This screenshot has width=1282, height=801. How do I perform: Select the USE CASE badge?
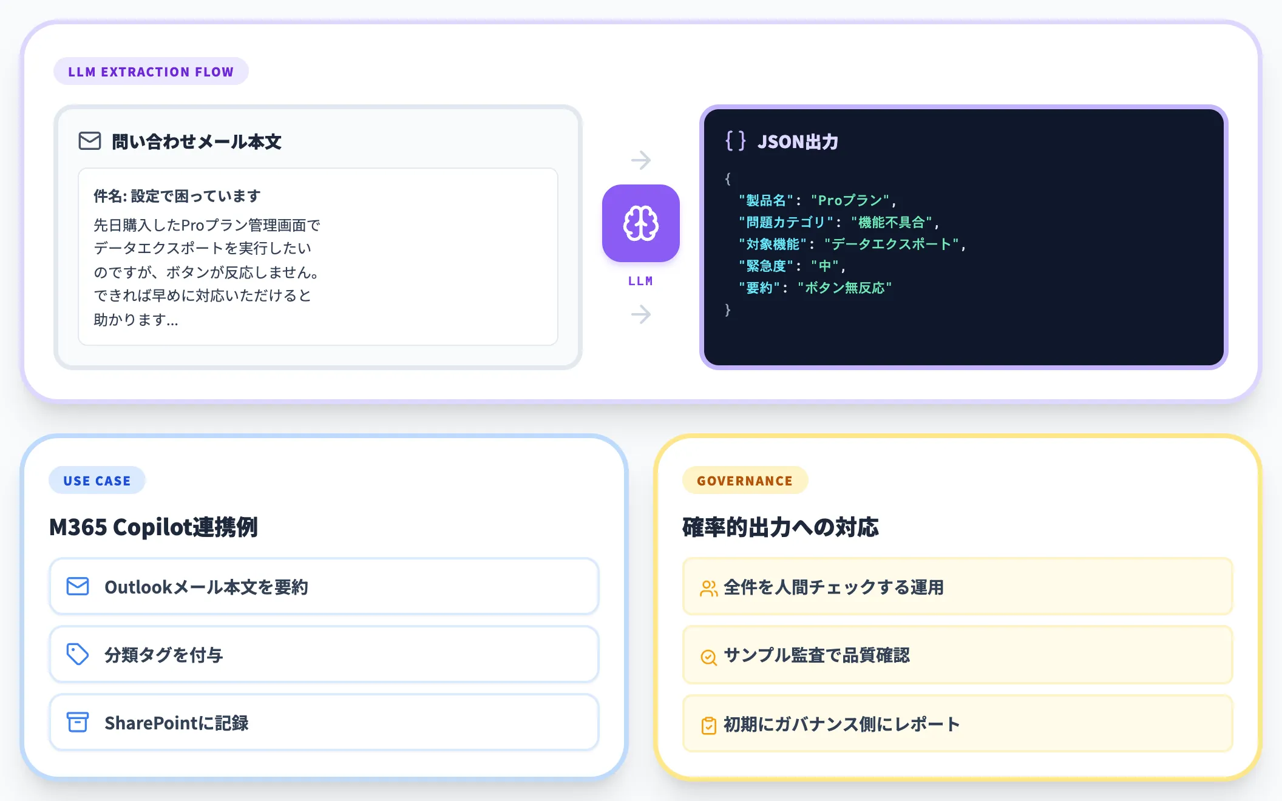pos(97,481)
